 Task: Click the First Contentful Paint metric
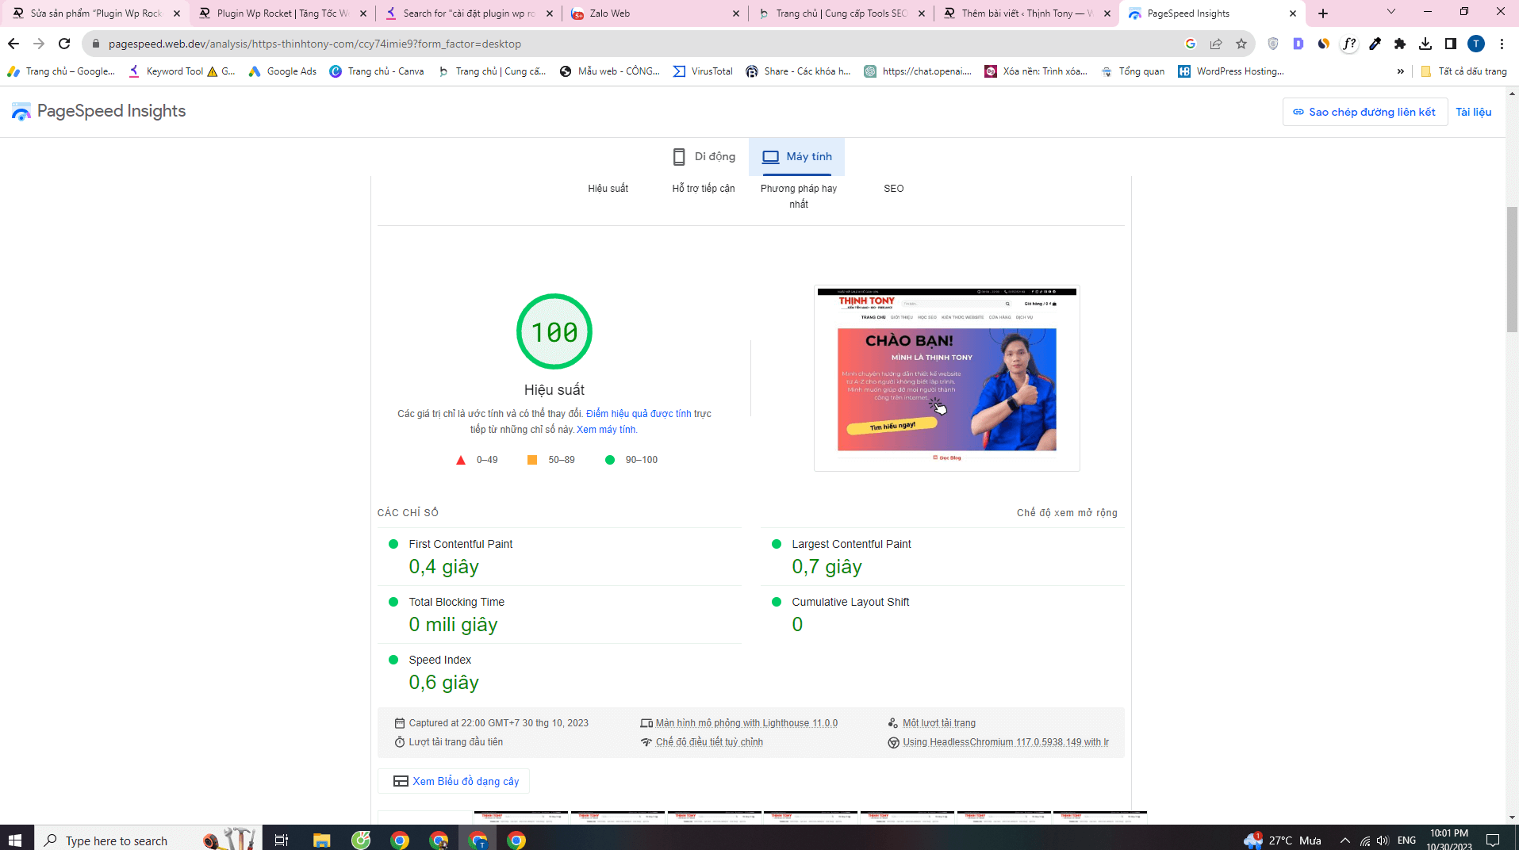(560, 557)
